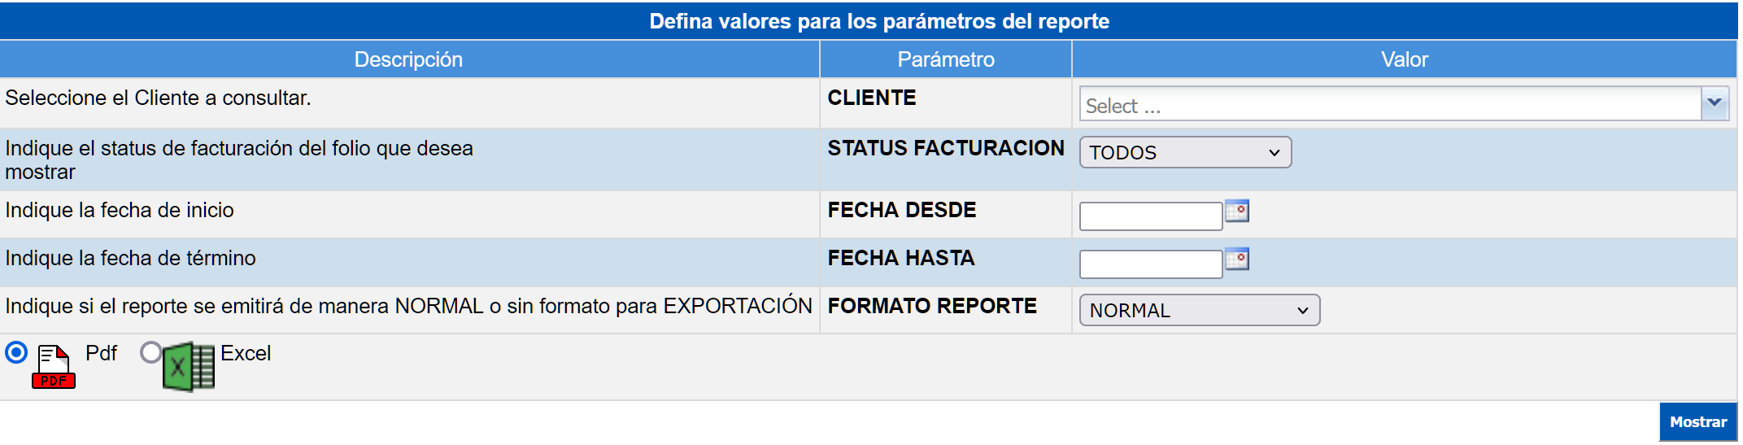Image resolution: width=1743 pixels, height=445 pixels.
Task: Select the Excel radio button
Action: coord(150,352)
